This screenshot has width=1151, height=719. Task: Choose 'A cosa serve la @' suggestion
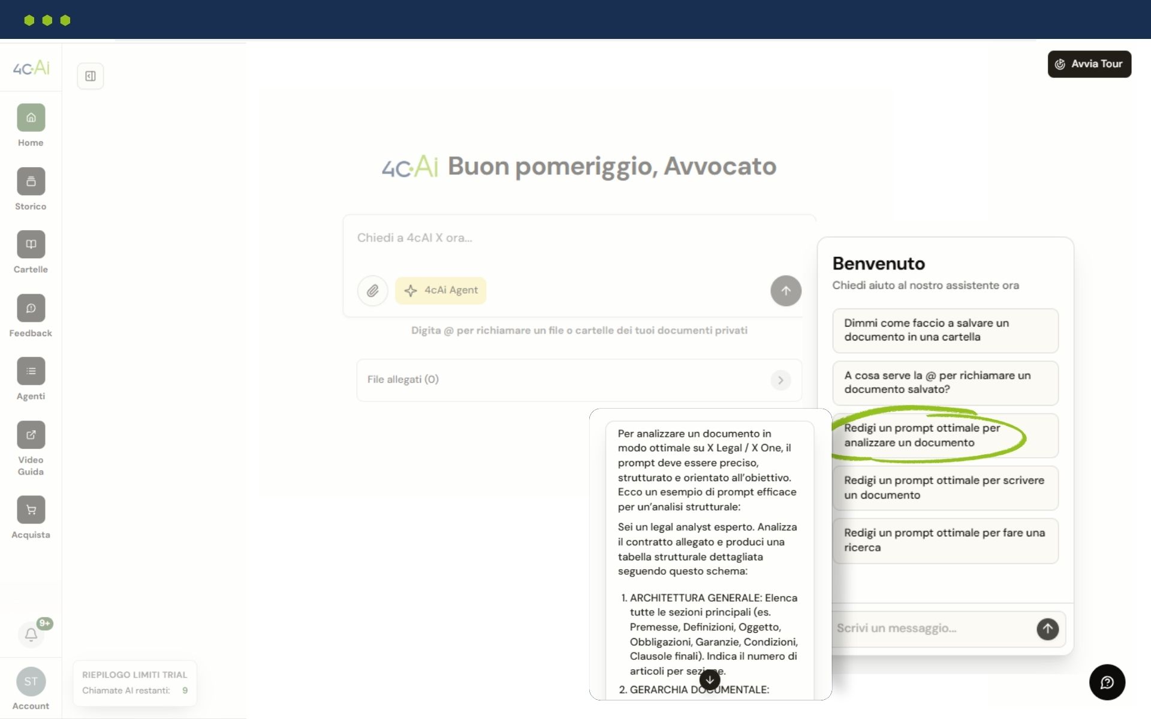[945, 383]
